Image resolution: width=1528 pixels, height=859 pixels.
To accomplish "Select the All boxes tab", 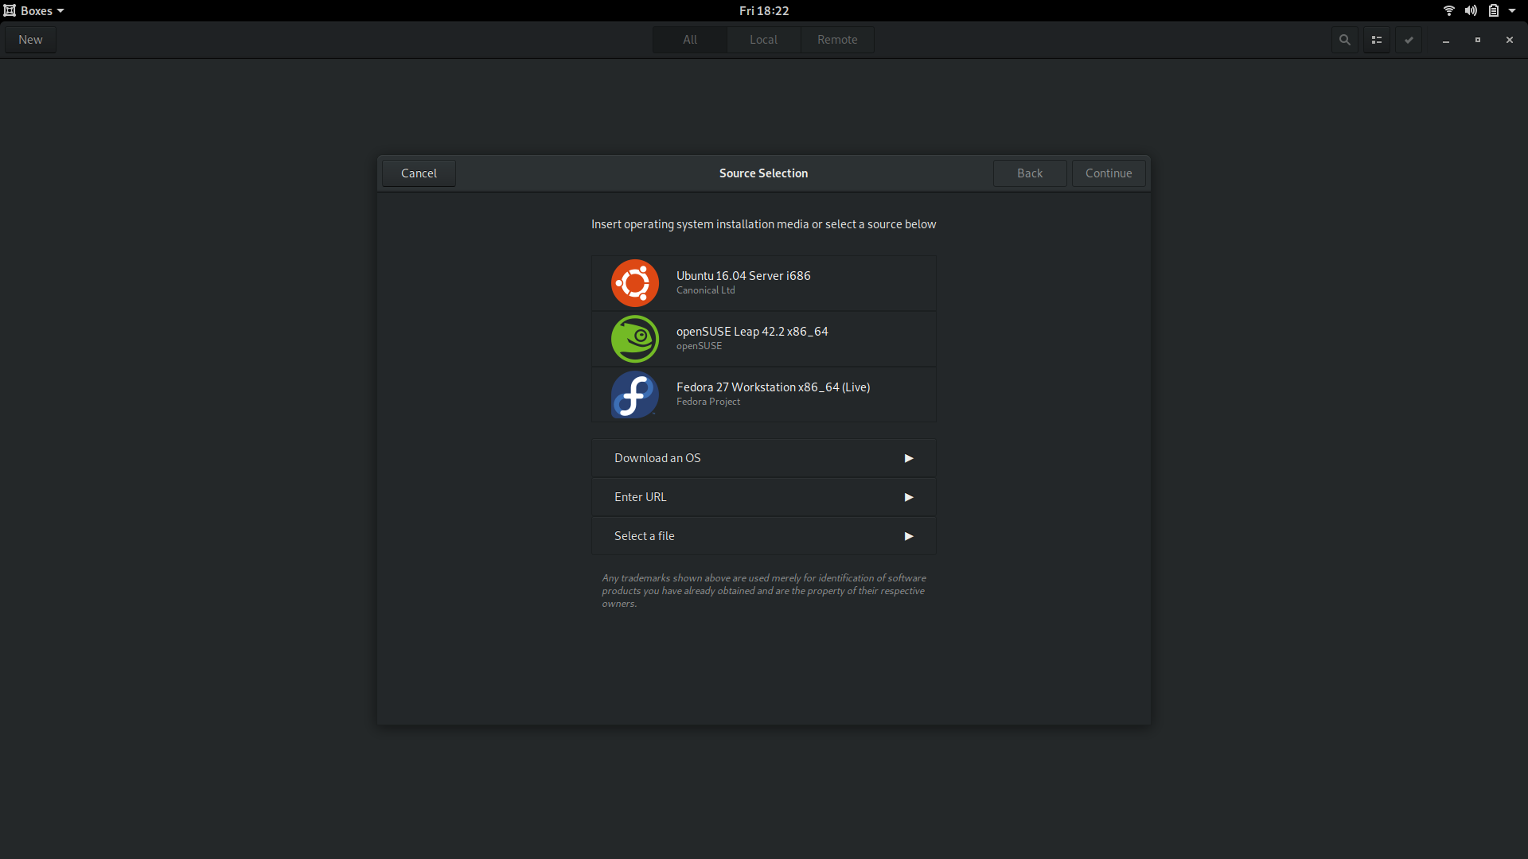I will pyautogui.click(x=690, y=40).
